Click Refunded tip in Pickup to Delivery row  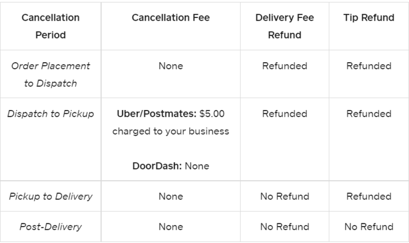click(369, 196)
